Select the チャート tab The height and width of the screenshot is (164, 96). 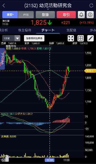click(48, 30)
